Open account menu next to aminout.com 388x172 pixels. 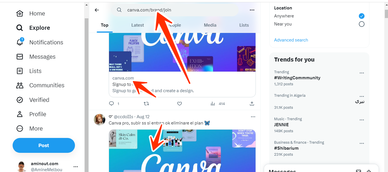pos(76,167)
